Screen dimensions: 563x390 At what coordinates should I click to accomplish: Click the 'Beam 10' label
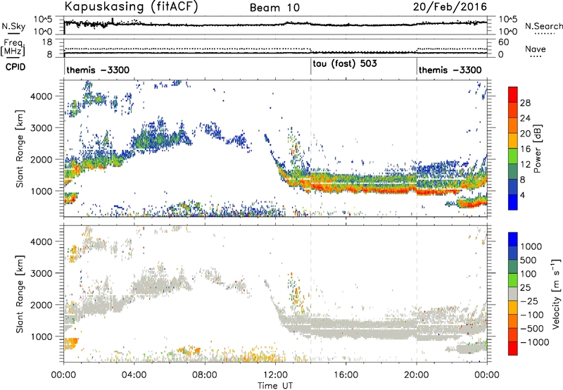274,8
